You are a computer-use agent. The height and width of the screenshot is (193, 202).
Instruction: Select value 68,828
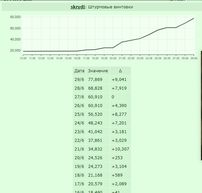pyautogui.click(x=98, y=88)
